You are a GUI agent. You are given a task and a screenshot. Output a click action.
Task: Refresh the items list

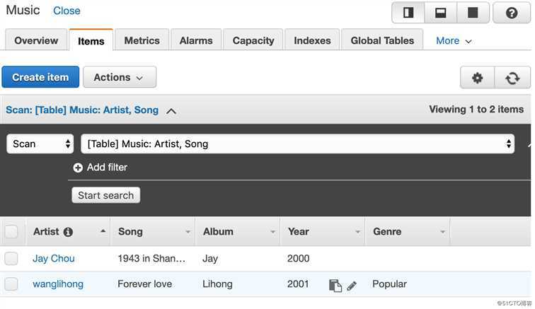(512, 78)
